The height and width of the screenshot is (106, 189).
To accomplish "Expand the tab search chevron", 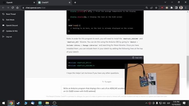I will [x=165, y=2].
